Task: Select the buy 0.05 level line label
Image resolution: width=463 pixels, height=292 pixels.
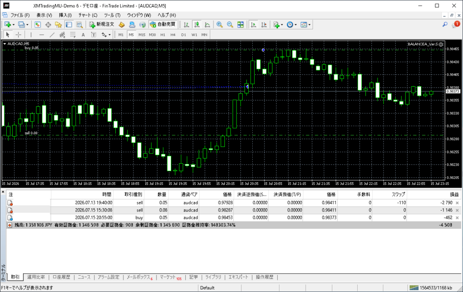Action: tap(31, 48)
